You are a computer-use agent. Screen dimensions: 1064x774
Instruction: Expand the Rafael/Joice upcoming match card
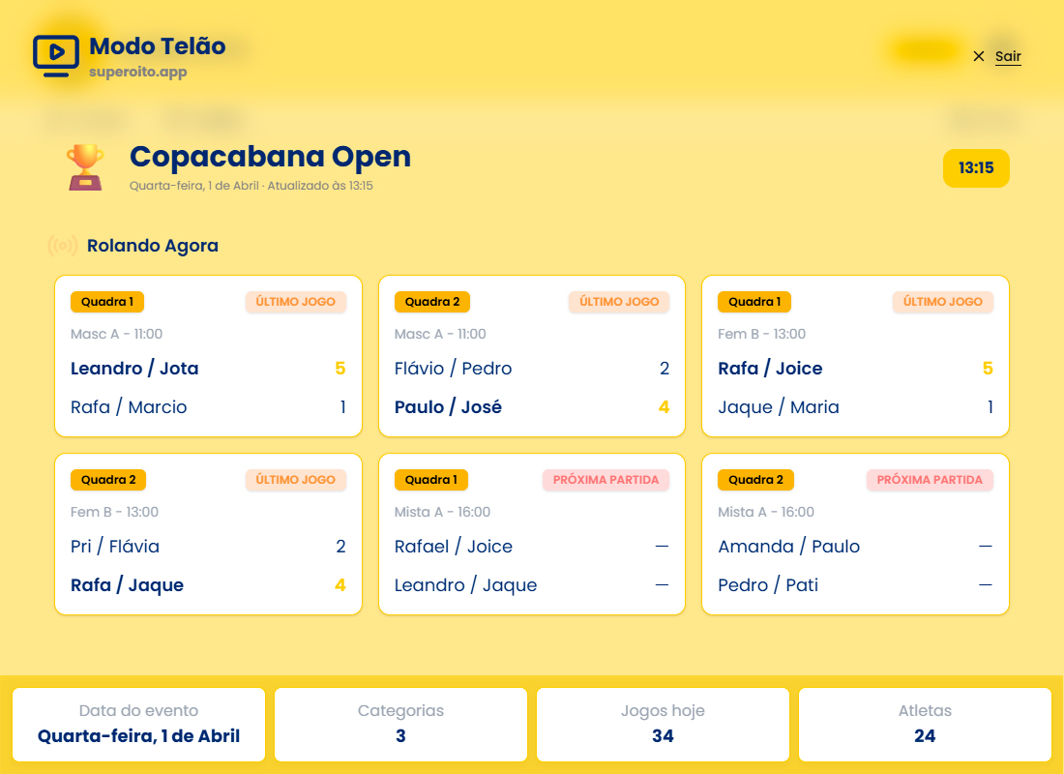click(x=531, y=534)
